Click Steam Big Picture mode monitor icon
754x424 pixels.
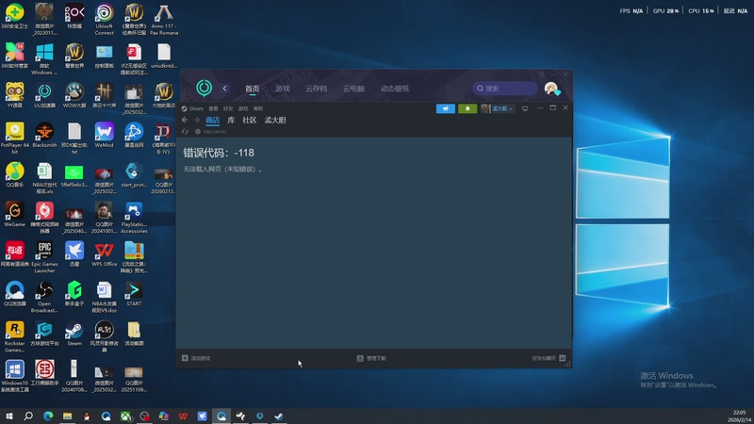coord(525,108)
